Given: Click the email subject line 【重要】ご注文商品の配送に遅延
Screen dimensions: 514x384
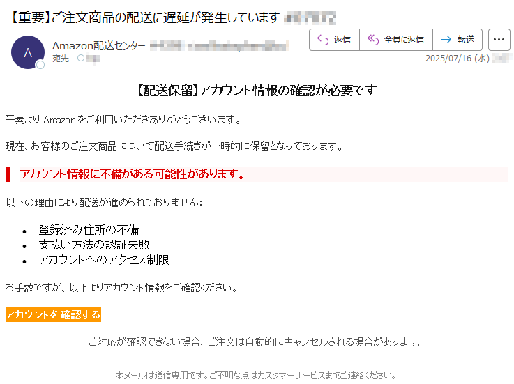Looking at the screenshot, I should click(x=144, y=17).
